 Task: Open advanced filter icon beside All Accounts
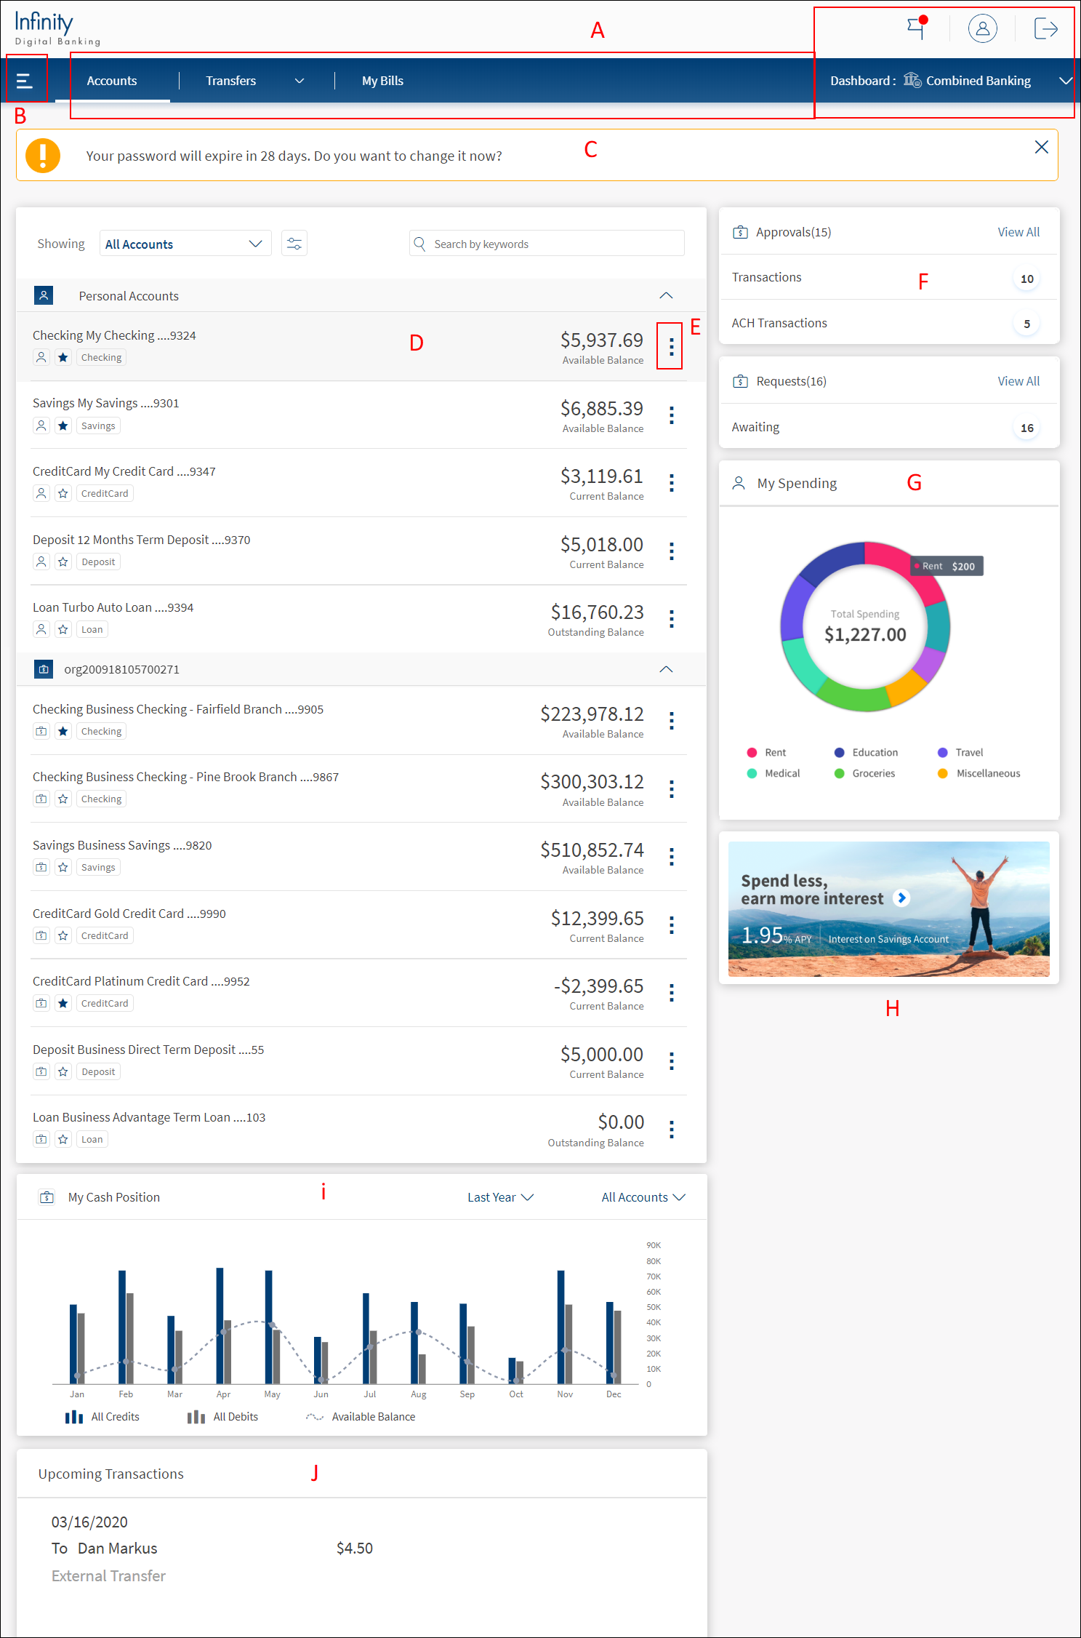(x=294, y=244)
